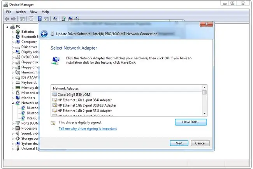
Task: Close the Update Driver Software dialog
Action: tap(206, 24)
